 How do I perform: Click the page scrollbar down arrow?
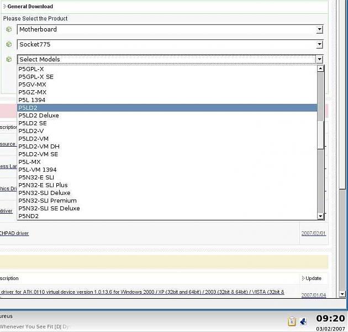click(342, 294)
